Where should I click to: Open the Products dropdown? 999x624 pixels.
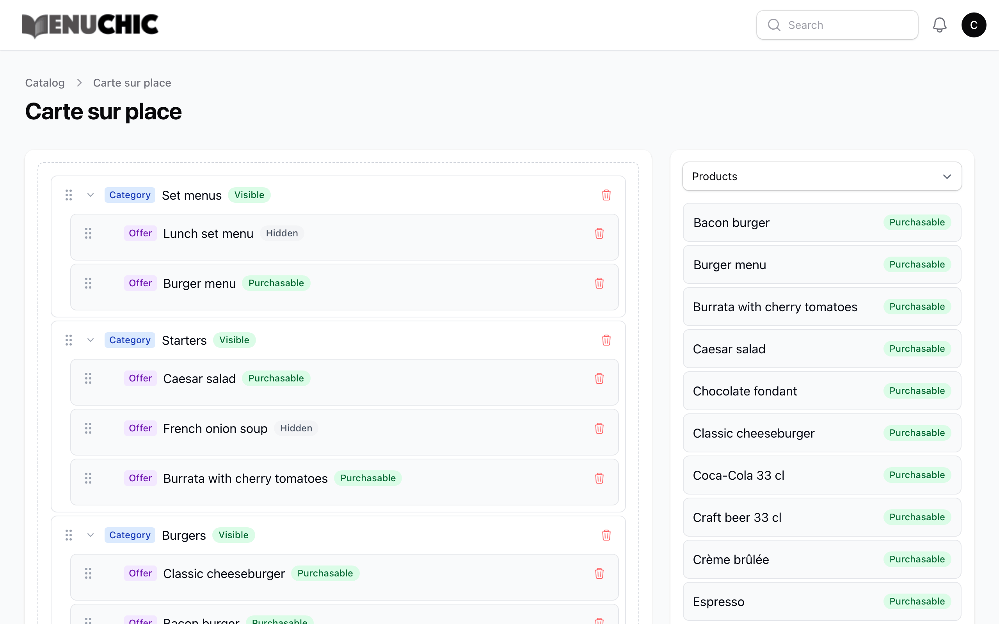821,177
